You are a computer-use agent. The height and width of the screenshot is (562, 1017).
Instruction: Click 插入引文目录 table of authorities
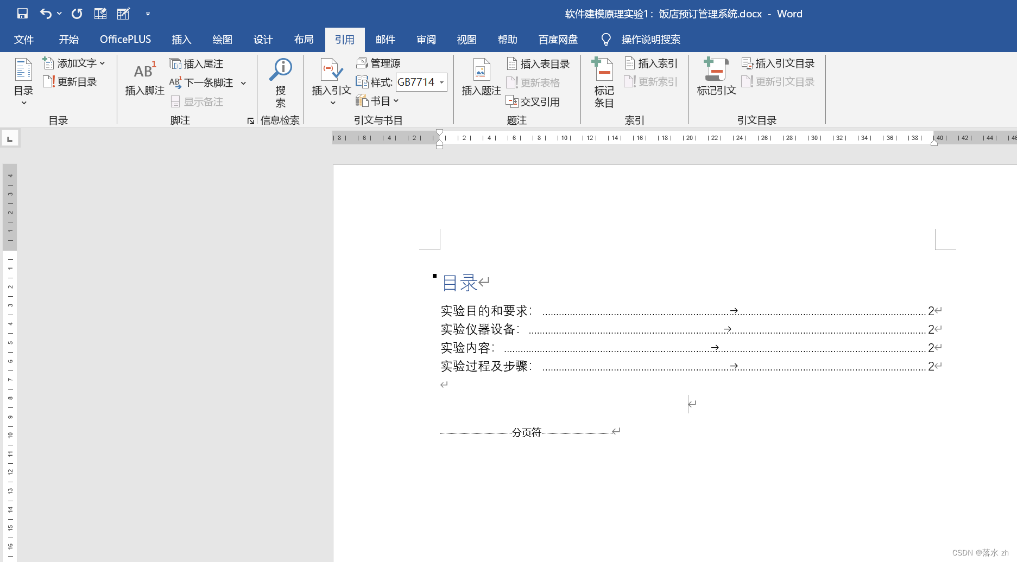[778, 63]
